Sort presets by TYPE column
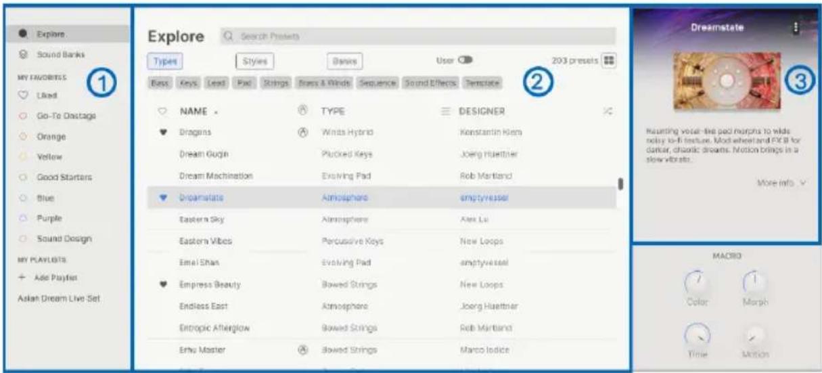This screenshot has height=373, width=822. point(333,110)
